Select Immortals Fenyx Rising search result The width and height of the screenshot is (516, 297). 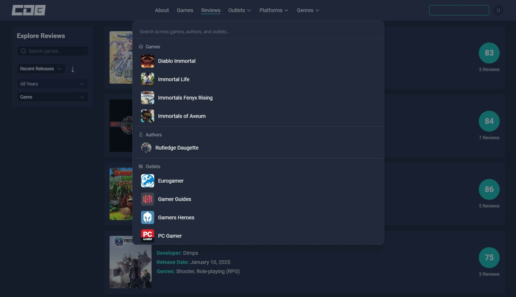(x=185, y=98)
